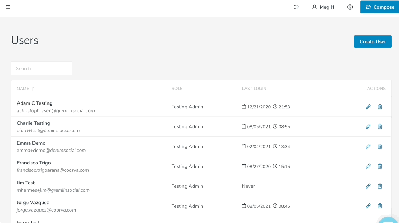Delete Emma Demo user
Screen dimensions: 399x223
coord(380,146)
